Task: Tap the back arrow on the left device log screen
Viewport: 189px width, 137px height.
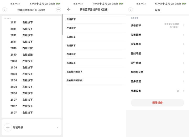Action: click(4, 9)
